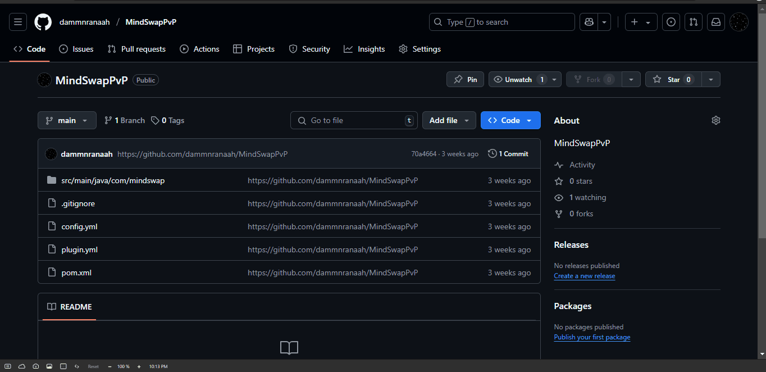Open the main branch selector dropdown
Image resolution: width=766 pixels, height=372 pixels.
click(67, 120)
